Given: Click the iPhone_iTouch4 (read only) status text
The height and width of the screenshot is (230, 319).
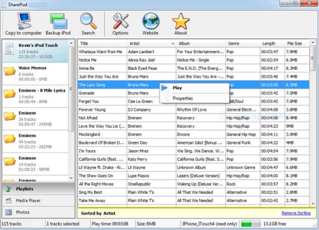Looking at the screenshot, I should (209, 224).
